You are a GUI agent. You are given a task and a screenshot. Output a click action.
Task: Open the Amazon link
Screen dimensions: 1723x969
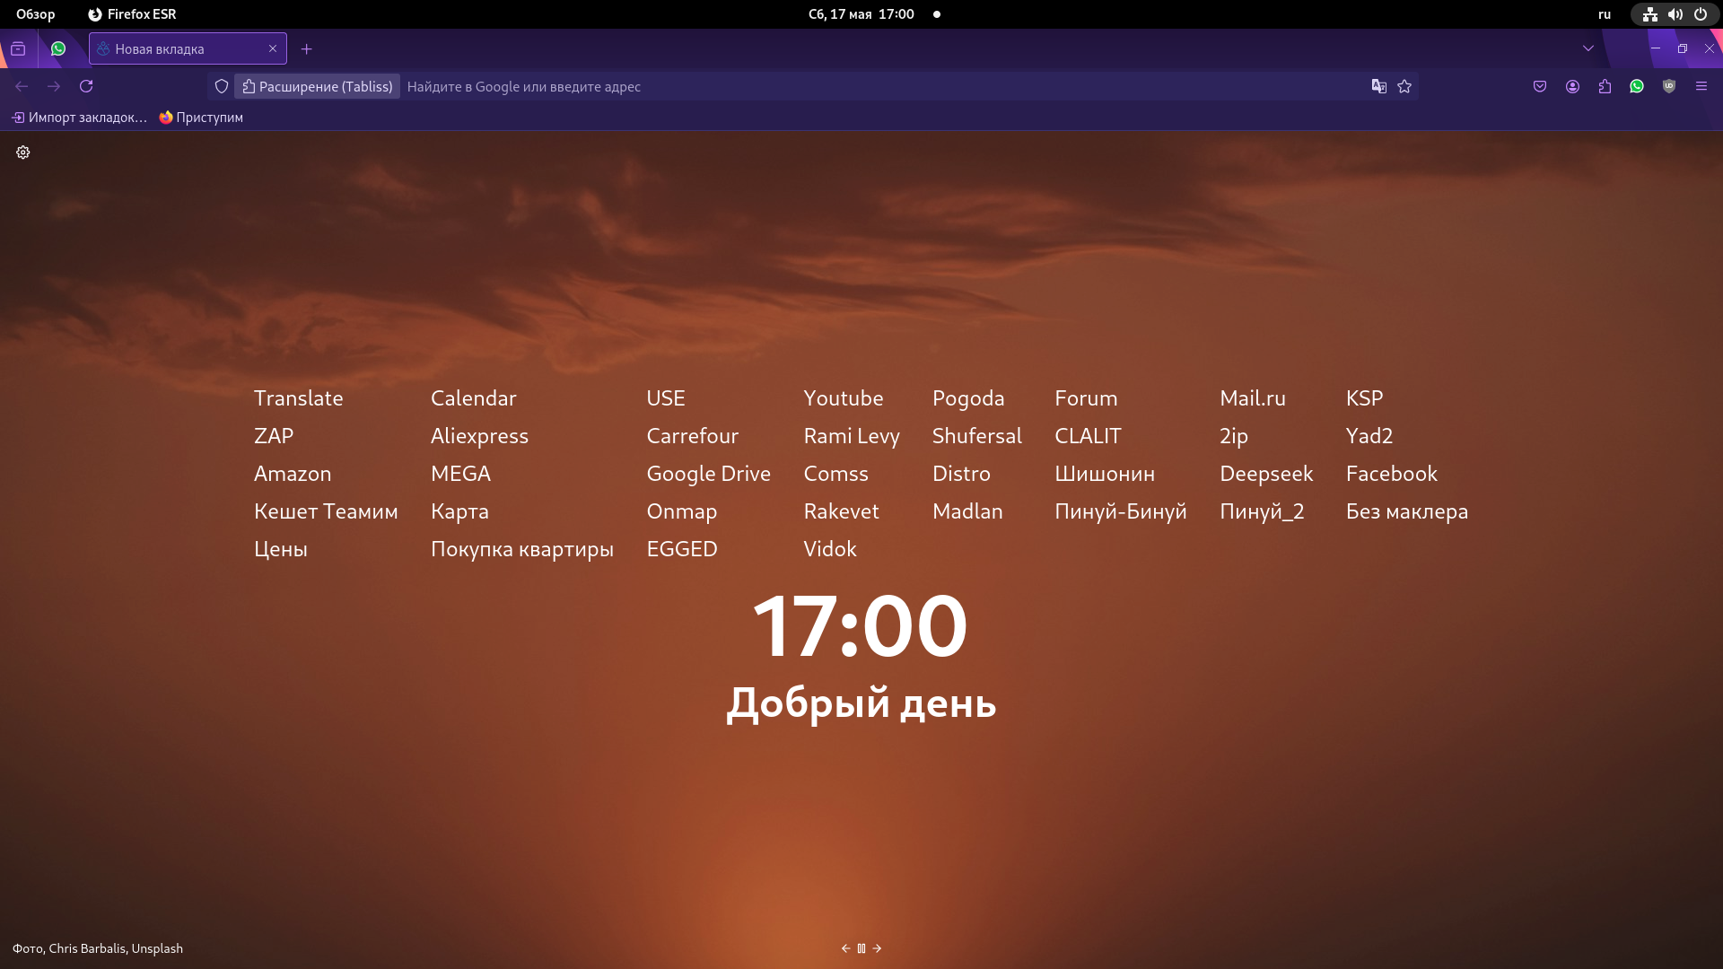(293, 474)
